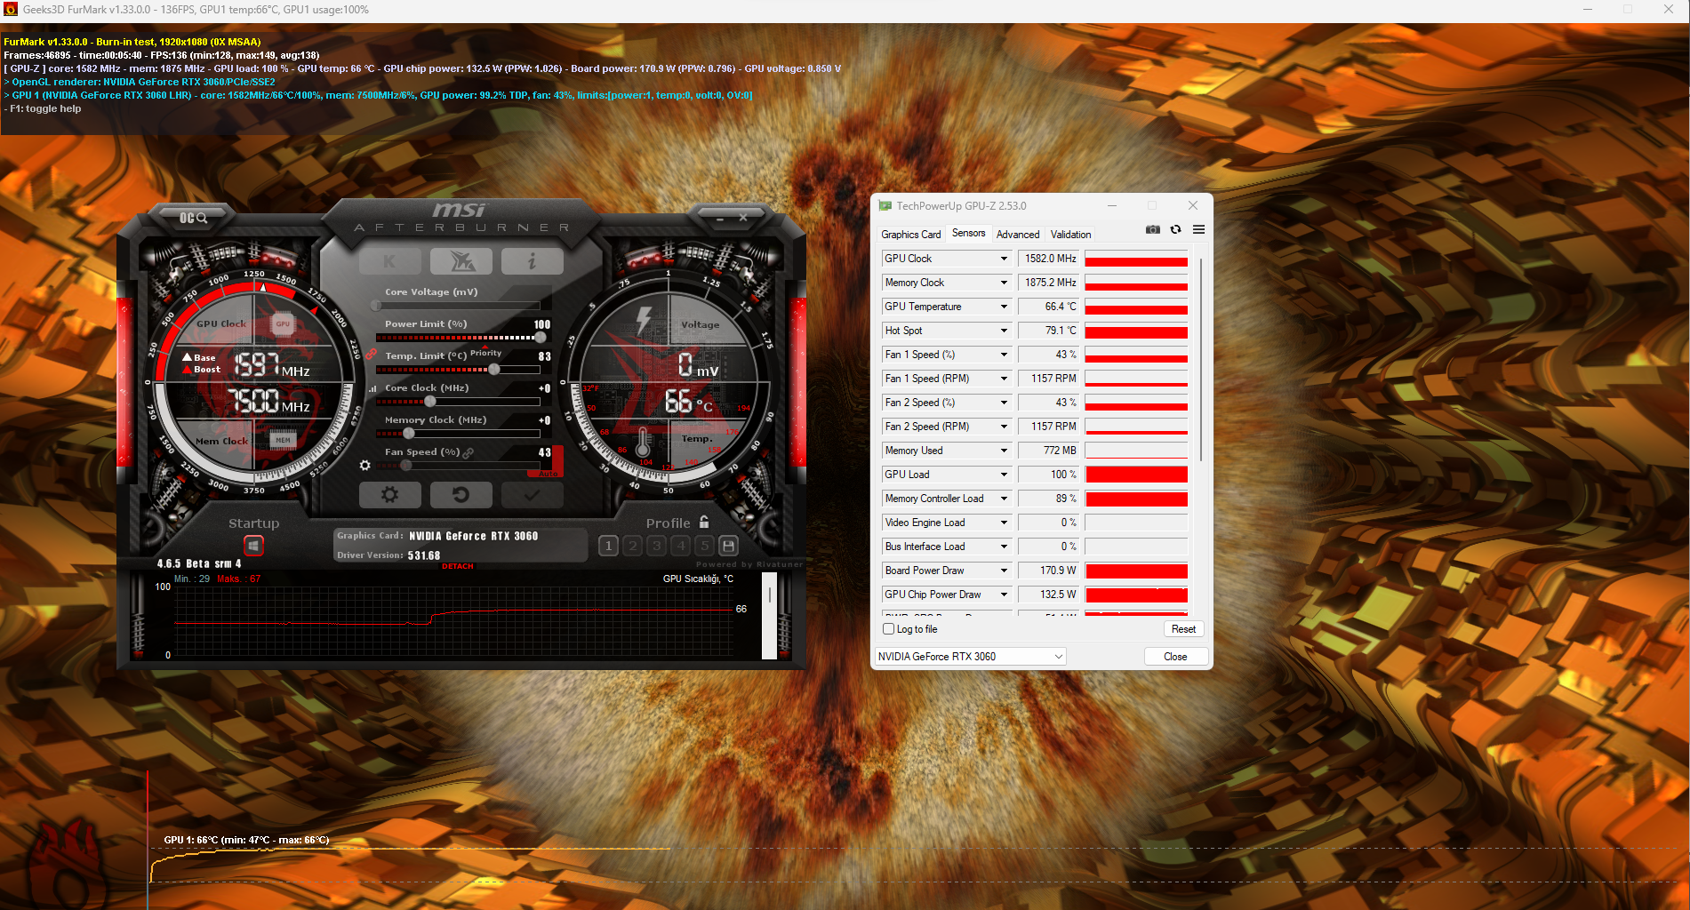1690x910 pixels.
Task: Click the Kombustor K button in Afterburner
Action: point(389,261)
